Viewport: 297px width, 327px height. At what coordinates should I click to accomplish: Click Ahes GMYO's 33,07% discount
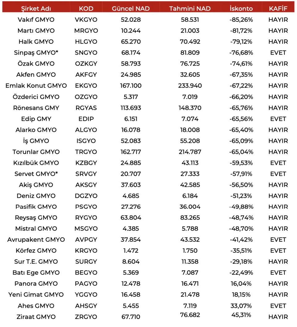pos(241,306)
